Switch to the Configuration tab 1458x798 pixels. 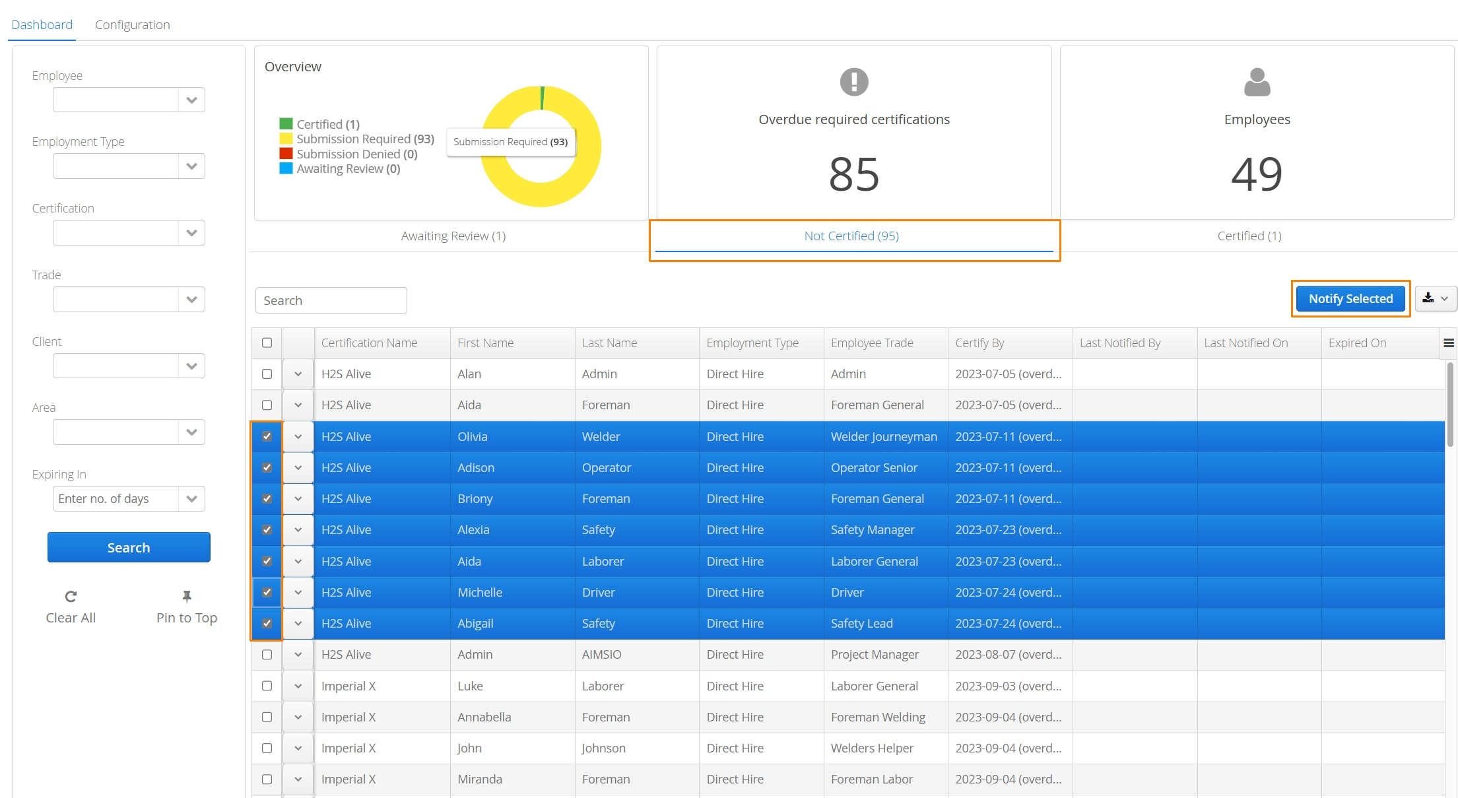point(133,24)
